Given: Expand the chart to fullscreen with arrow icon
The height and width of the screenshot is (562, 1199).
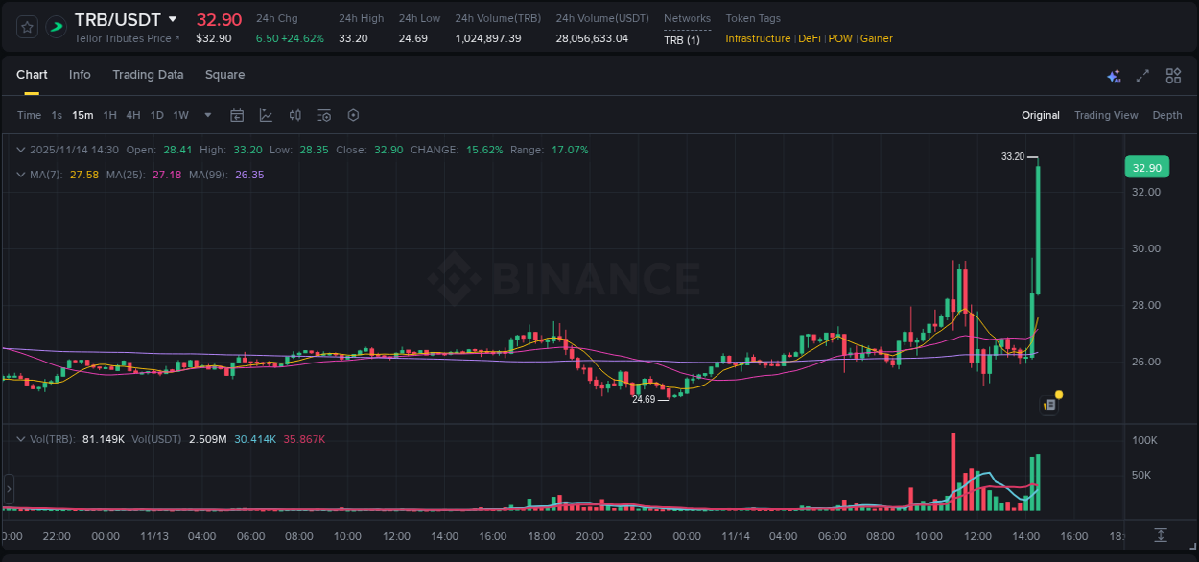Looking at the screenshot, I should [1141, 75].
